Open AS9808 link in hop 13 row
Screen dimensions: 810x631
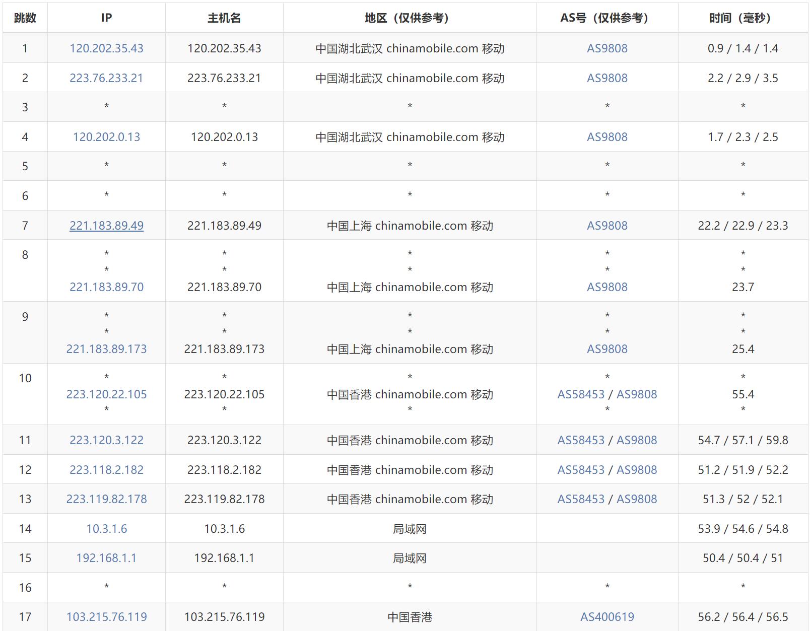[x=637, y=499]
